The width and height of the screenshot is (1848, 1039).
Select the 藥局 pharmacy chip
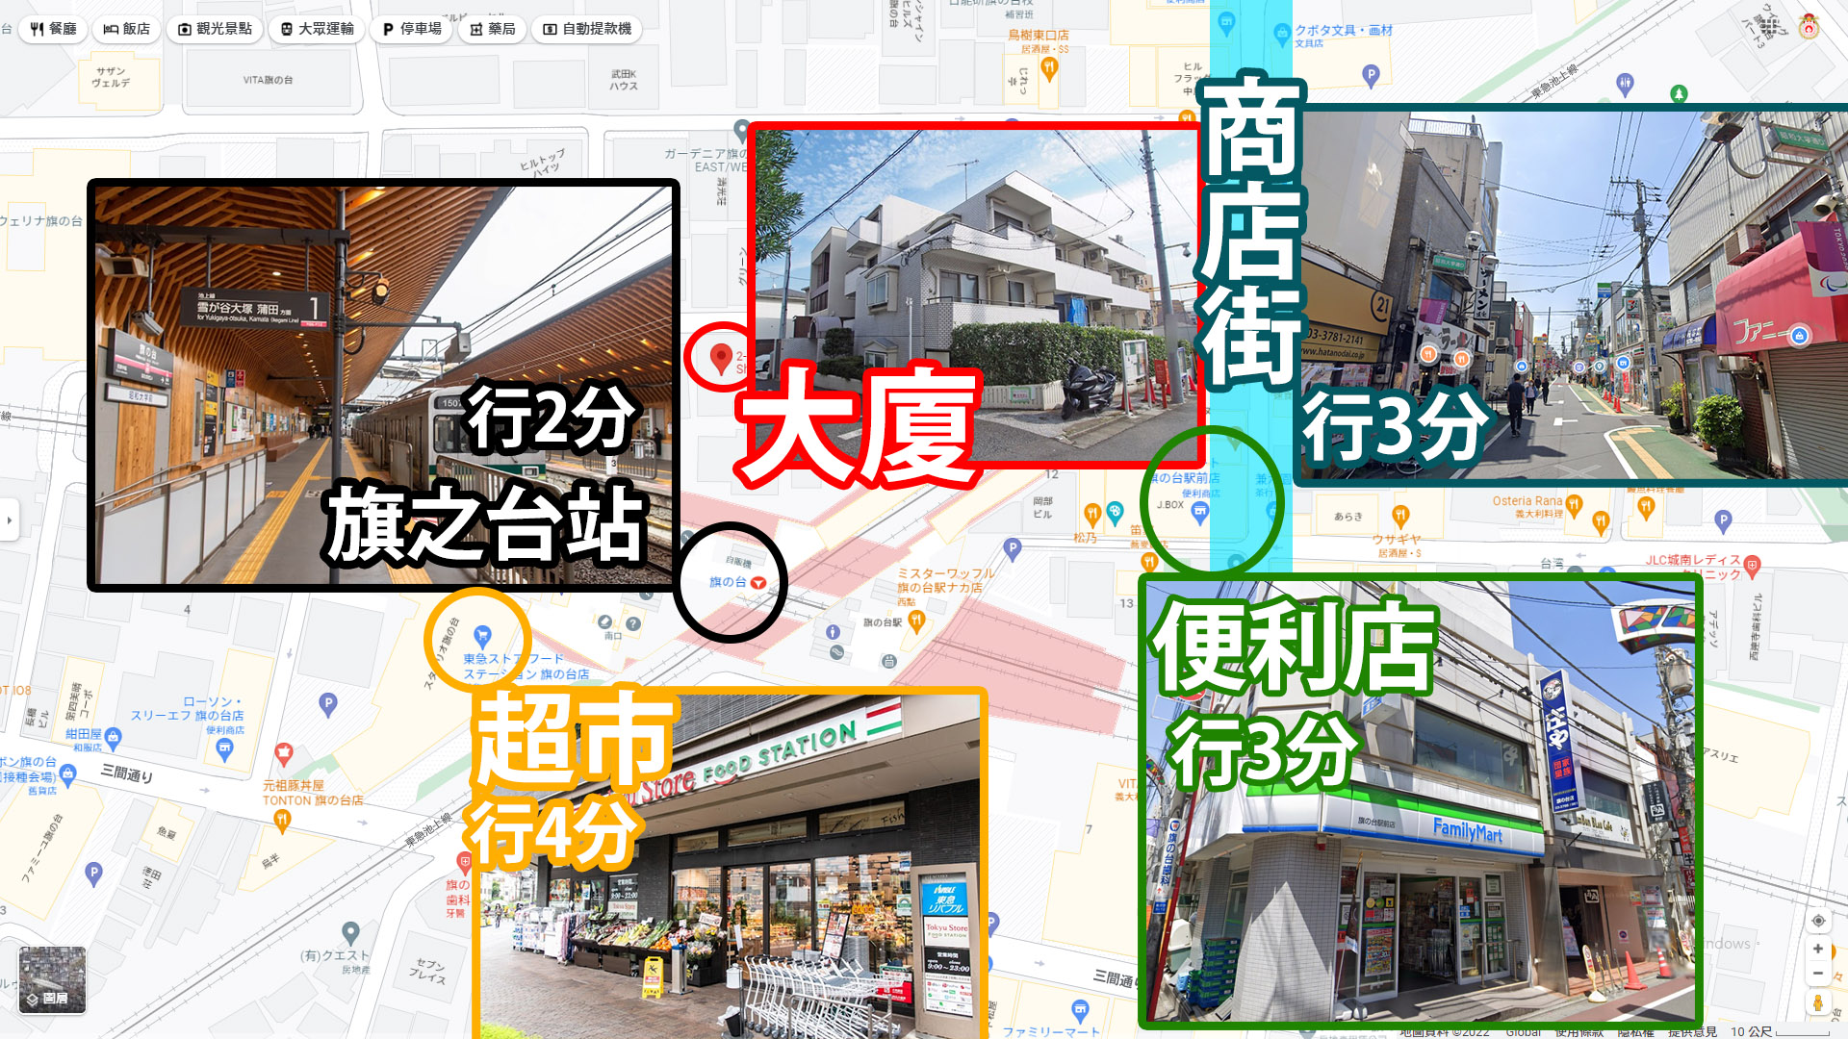tap(493, 29)
